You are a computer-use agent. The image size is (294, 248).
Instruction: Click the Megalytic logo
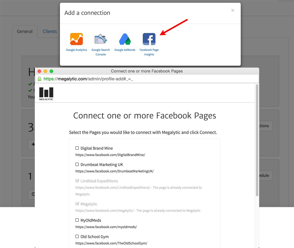point(46,94)
